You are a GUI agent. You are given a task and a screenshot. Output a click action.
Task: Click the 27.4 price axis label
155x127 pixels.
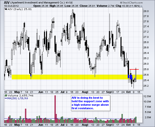point(146,27)
